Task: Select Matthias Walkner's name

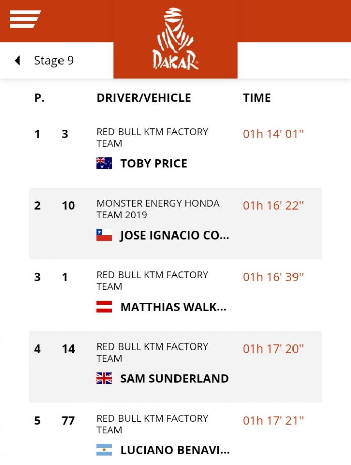Action: click(173, 307)
